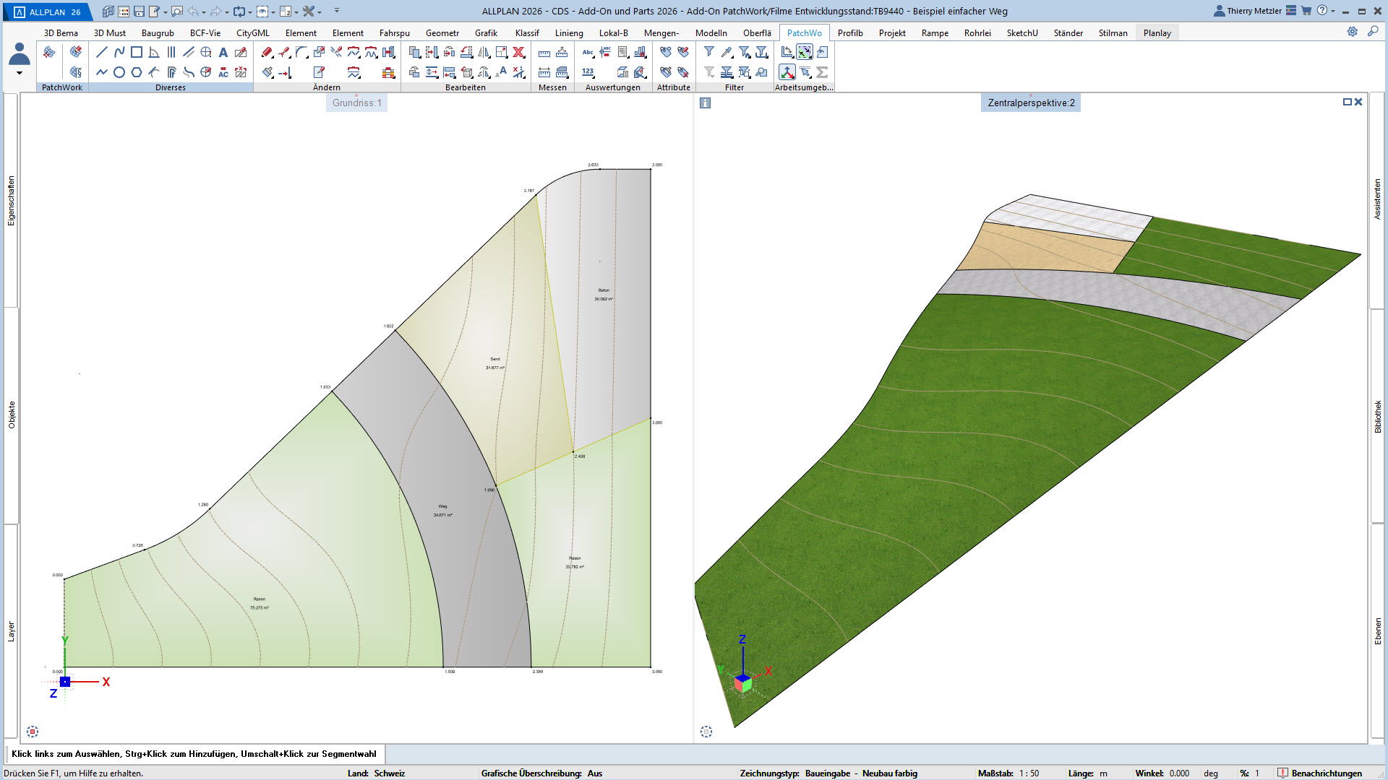
Task: Open the undo history dropdown arrow
Action: point(203,12)
